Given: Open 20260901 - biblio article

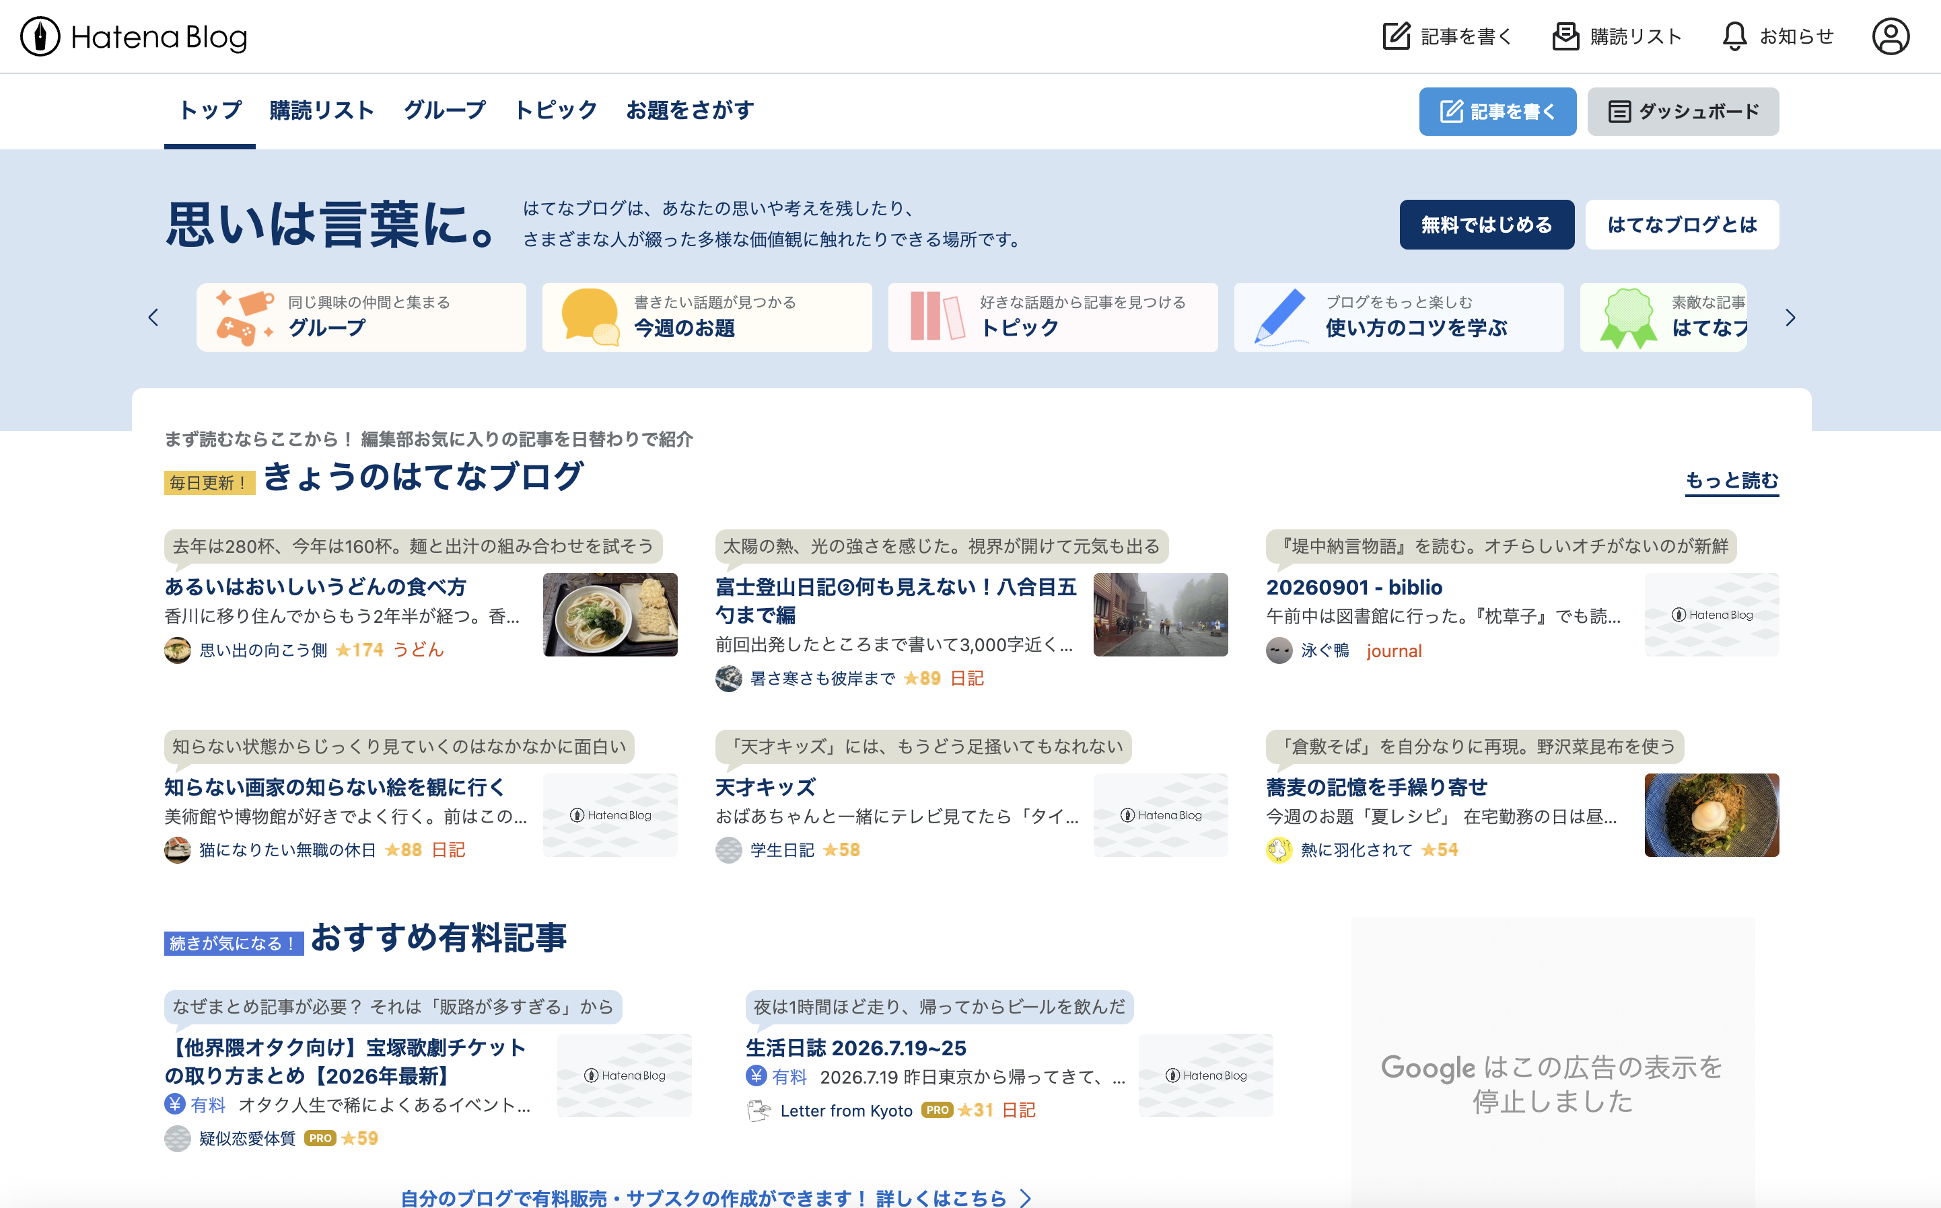Looking at the screenshot, I should point(1354,587).
